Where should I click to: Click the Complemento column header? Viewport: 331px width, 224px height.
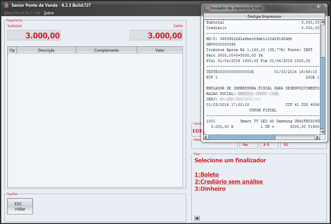pyautogui.click(x=106, y=50)
